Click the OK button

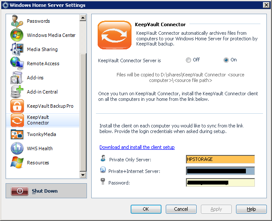coord(146,209)
